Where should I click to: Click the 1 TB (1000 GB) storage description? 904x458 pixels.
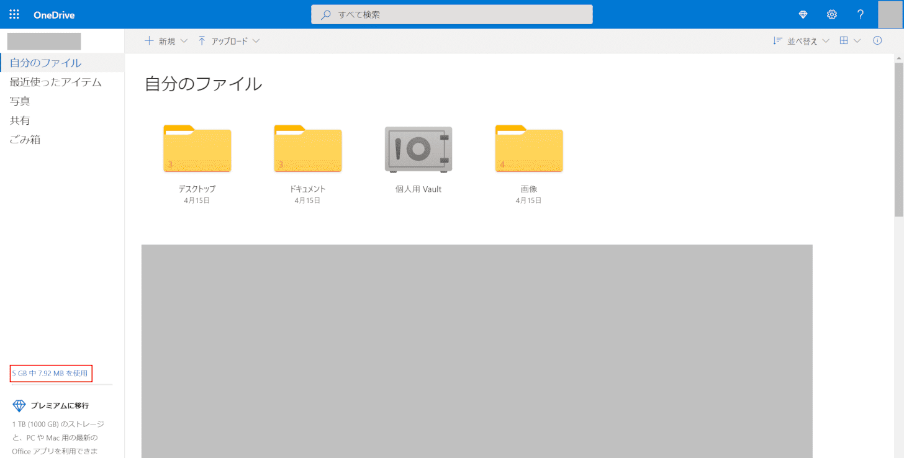tap(58, 438)
